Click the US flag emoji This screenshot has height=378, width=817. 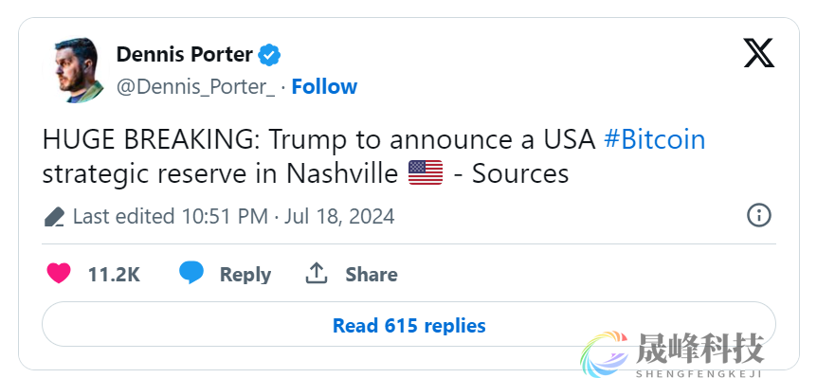(x=426, y=172)
